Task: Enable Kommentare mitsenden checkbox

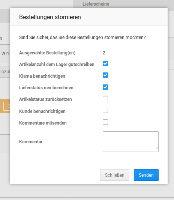Action: coord(105,122)
